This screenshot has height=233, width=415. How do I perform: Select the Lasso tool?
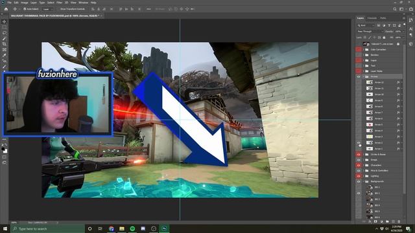pyautogui.click(x=5, y=33)
